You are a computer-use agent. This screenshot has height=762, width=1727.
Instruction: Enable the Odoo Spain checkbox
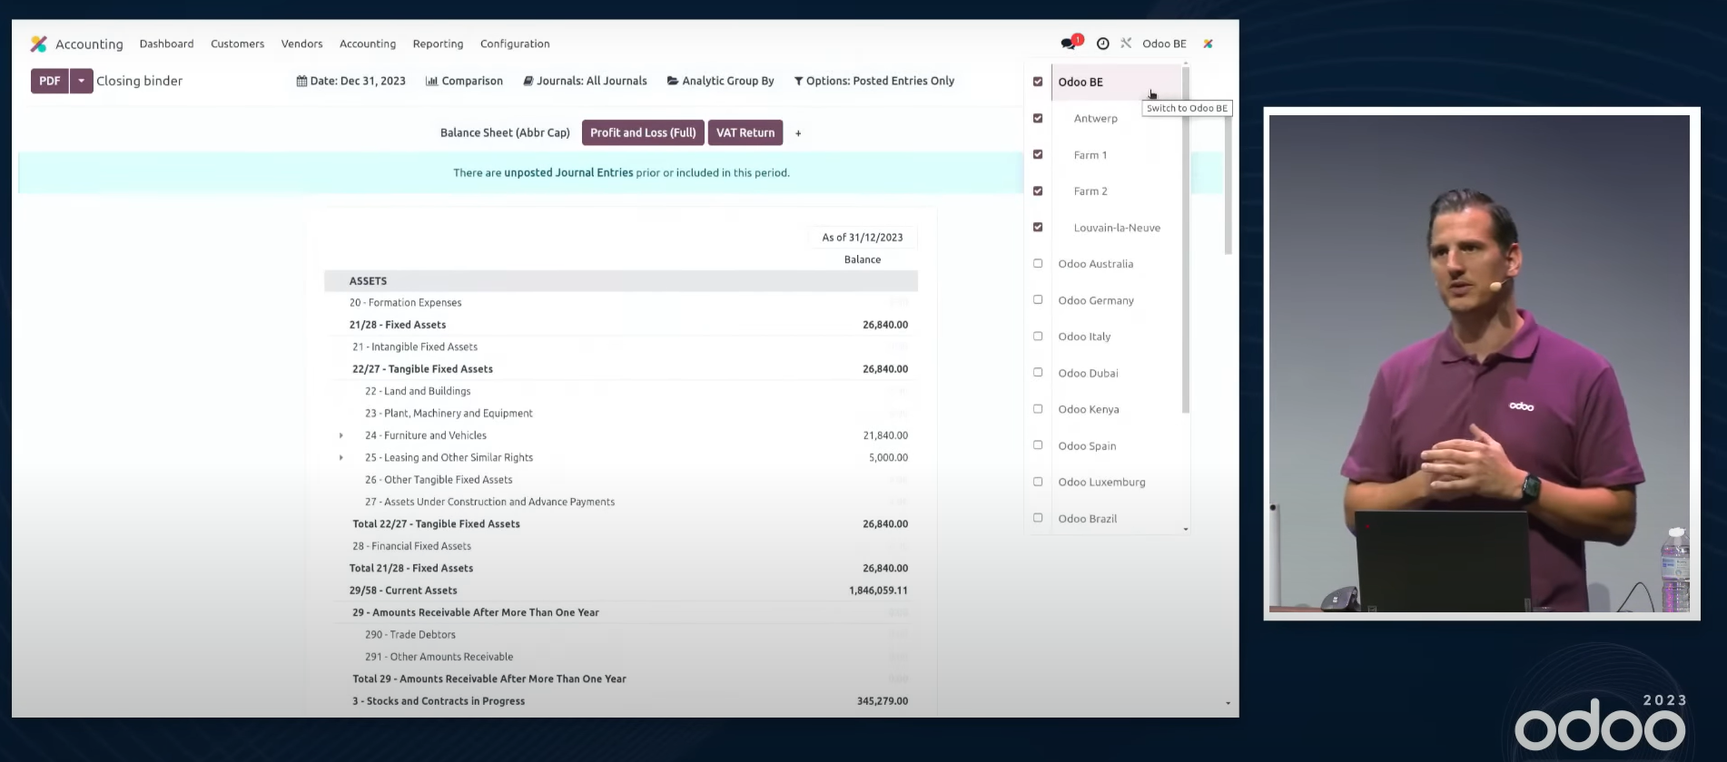point(1038,444)
